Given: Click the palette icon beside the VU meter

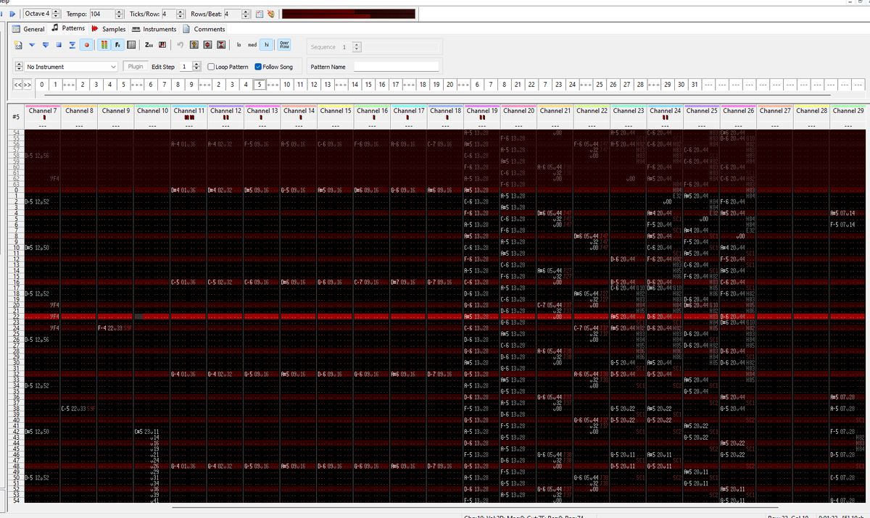Looking at the screenshot, I should 270,14.
